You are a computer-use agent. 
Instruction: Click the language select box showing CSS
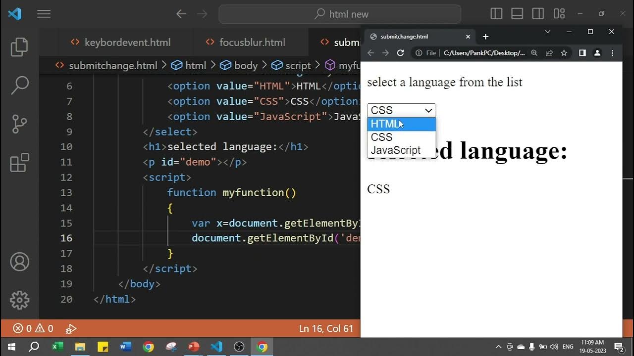coord(401,110)
